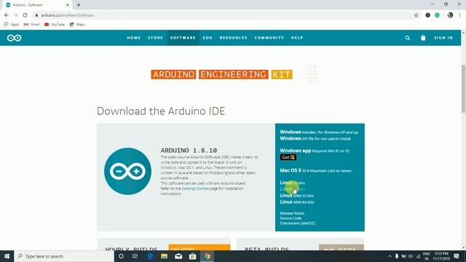Open Checksums (sha512) link

point(298,223)
